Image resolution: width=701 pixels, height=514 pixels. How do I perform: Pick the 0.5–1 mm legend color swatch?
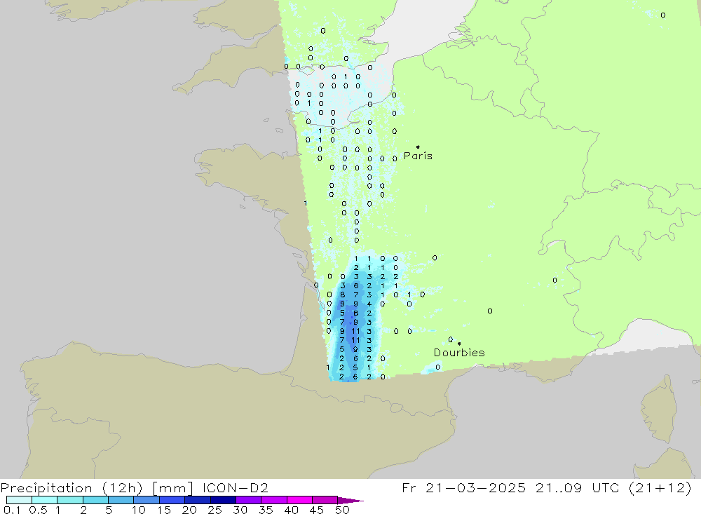coord(44,500)
